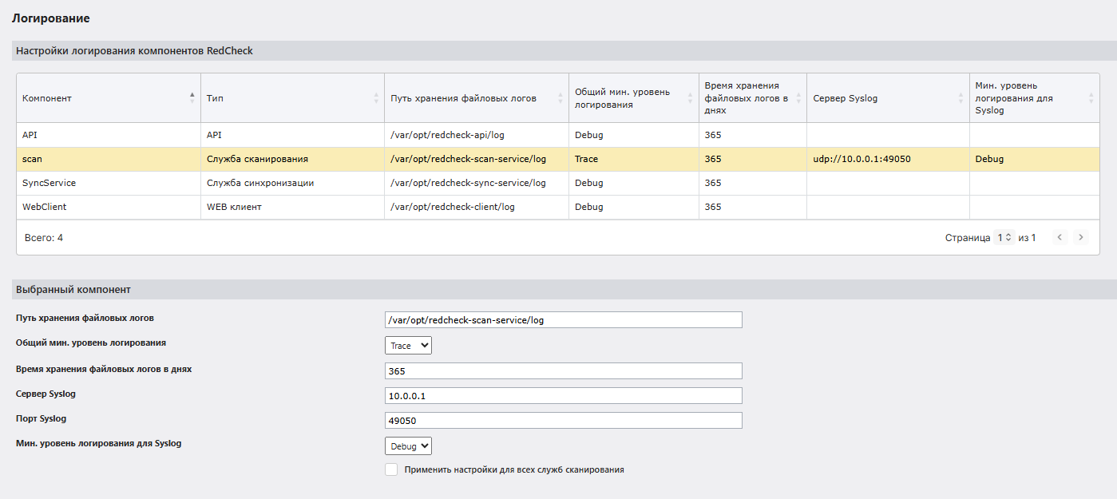Click Путь хранения файловых логов input field
The height and width of the screenshot is (499, 1117).
click(x=564, y=320)
